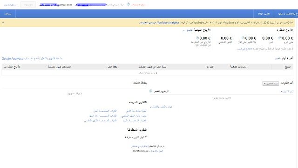Viewport: 298px width, 168px height.
Task: Open custom channels yesterday quick report
Action: click(x=105, y=111)
